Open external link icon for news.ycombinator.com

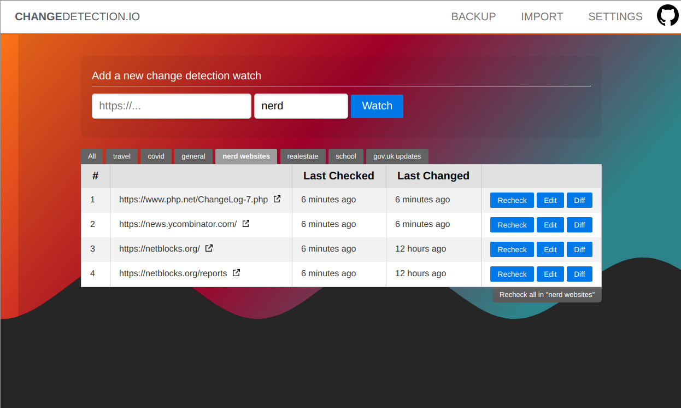(x=246, y=224)
